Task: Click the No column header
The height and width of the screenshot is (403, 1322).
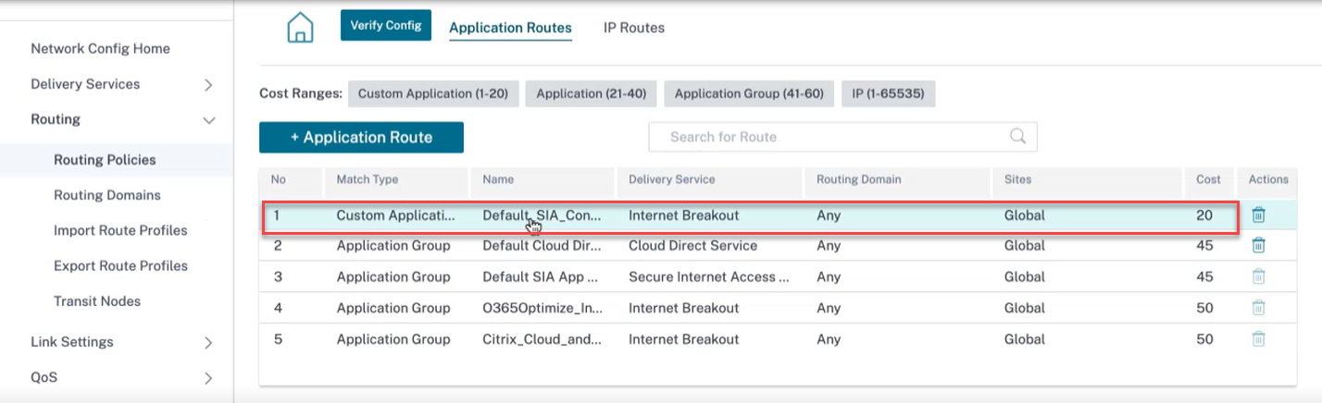Action: pos(279,179)
